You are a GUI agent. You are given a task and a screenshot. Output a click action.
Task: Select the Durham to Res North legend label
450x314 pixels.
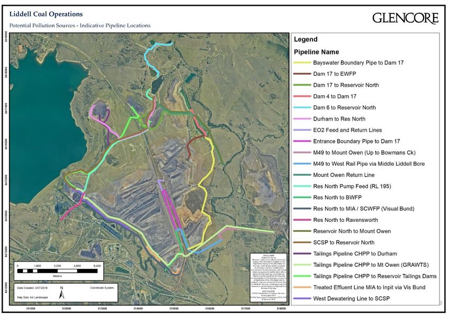pos(339,119)
